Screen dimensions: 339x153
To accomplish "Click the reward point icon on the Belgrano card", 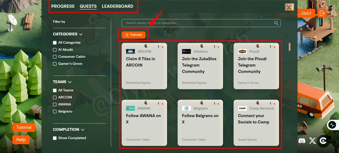I will pos(218,104).
